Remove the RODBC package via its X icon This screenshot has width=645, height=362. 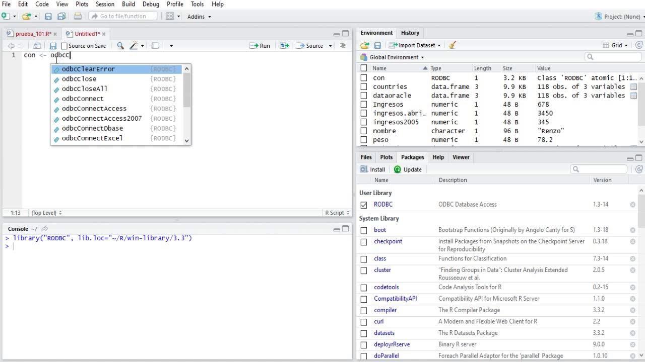click(x=632, y=205)
